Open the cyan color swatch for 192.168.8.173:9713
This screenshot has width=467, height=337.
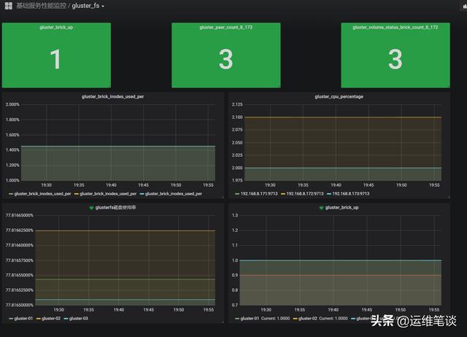tap(329, 194)
